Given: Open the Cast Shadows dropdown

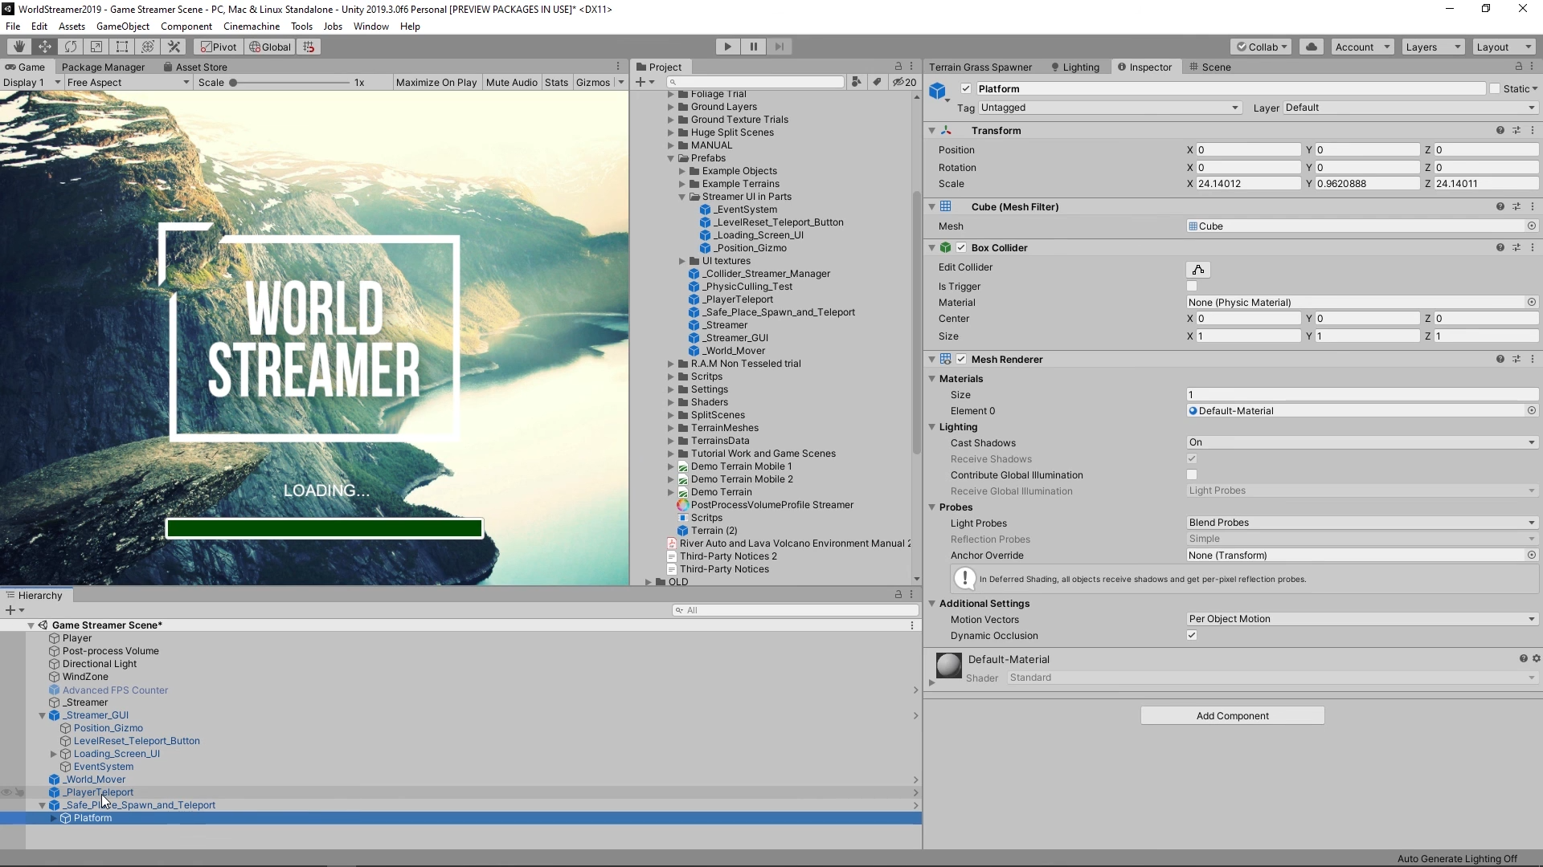Looking at the screenshot, I should click(x=1361, y=442).
